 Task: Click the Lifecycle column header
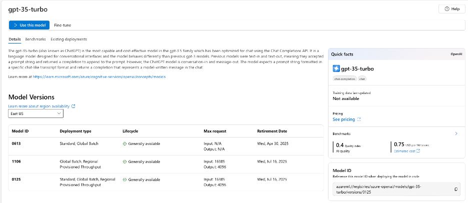click(x=130, y=131)
